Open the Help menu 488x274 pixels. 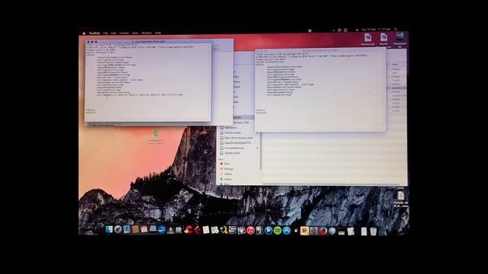[x=158, y=33]
